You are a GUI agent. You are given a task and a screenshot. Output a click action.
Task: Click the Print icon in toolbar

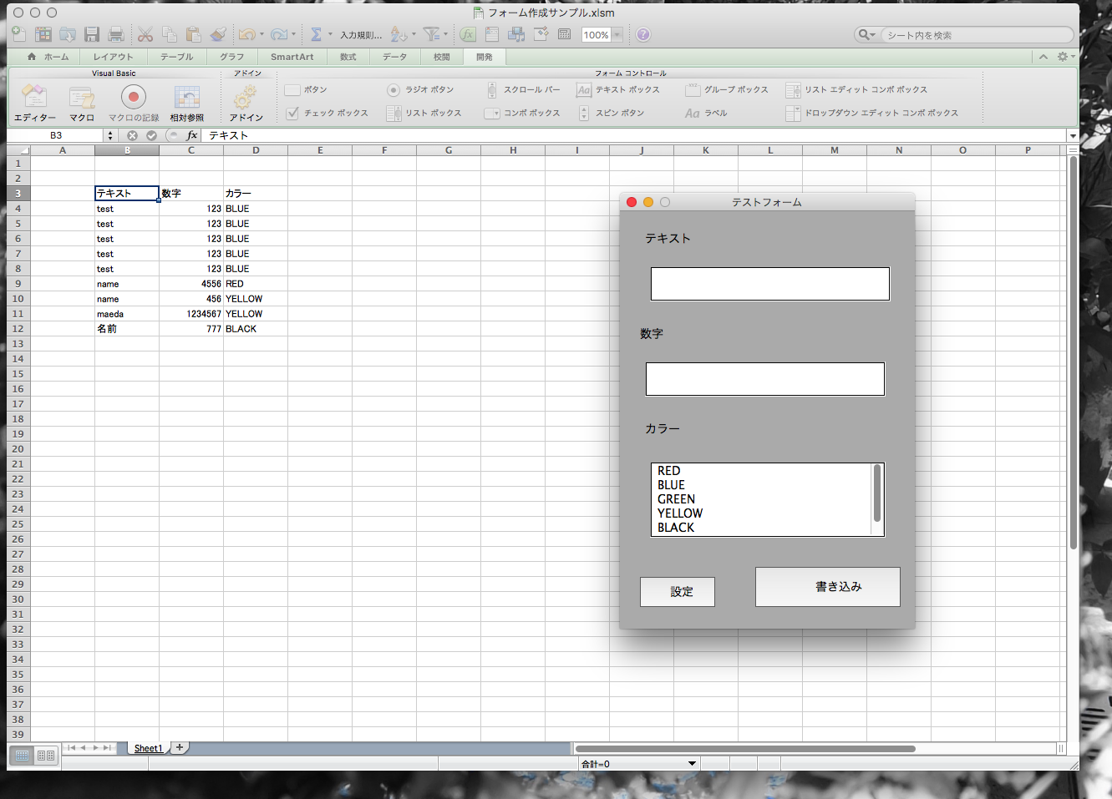pyautogui.click(x=116, y=34)
